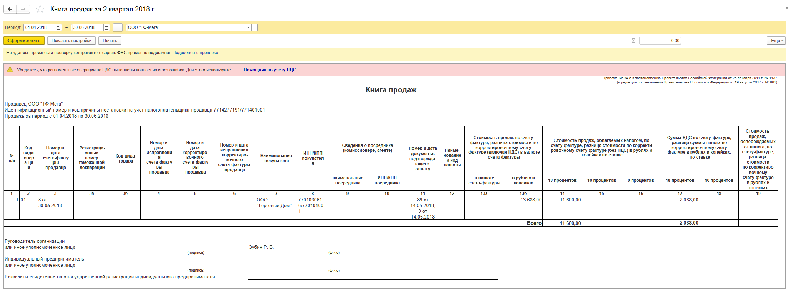Open period selection ellipsis button

click(118, 27)
